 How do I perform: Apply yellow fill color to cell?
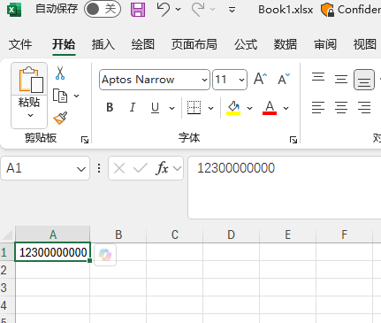[x=233, y=108]
